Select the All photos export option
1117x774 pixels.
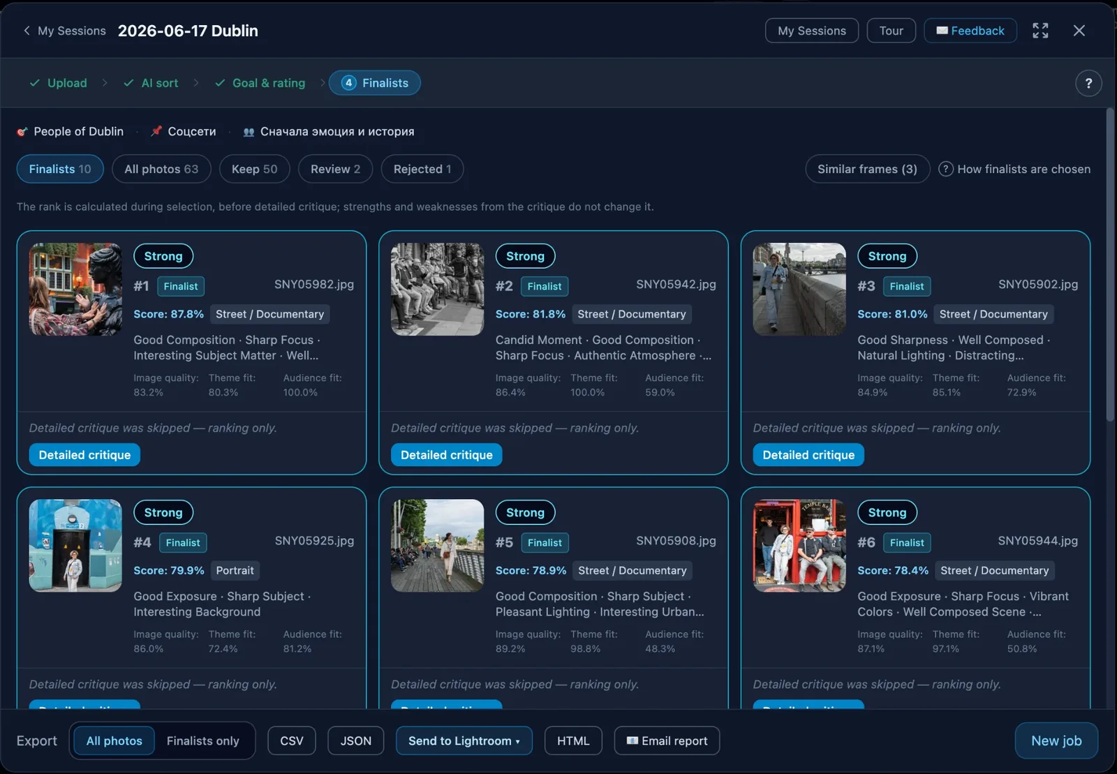click(x=114, y=740)
